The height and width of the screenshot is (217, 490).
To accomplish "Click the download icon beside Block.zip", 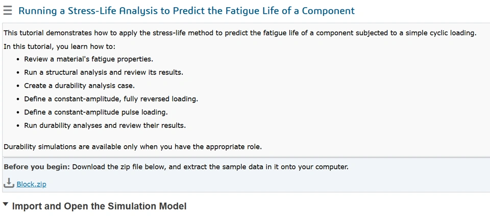I will point(9,183).
